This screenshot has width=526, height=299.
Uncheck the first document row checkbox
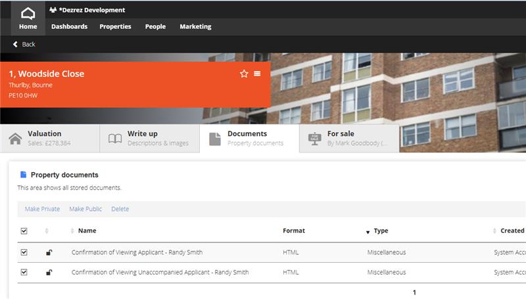24,252
